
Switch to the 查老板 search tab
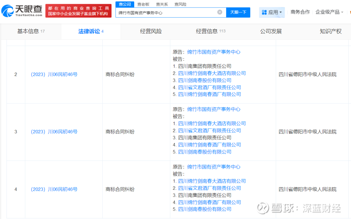click(x=143, y=4)
